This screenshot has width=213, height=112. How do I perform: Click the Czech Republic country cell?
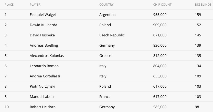click(x=112, y=35)
